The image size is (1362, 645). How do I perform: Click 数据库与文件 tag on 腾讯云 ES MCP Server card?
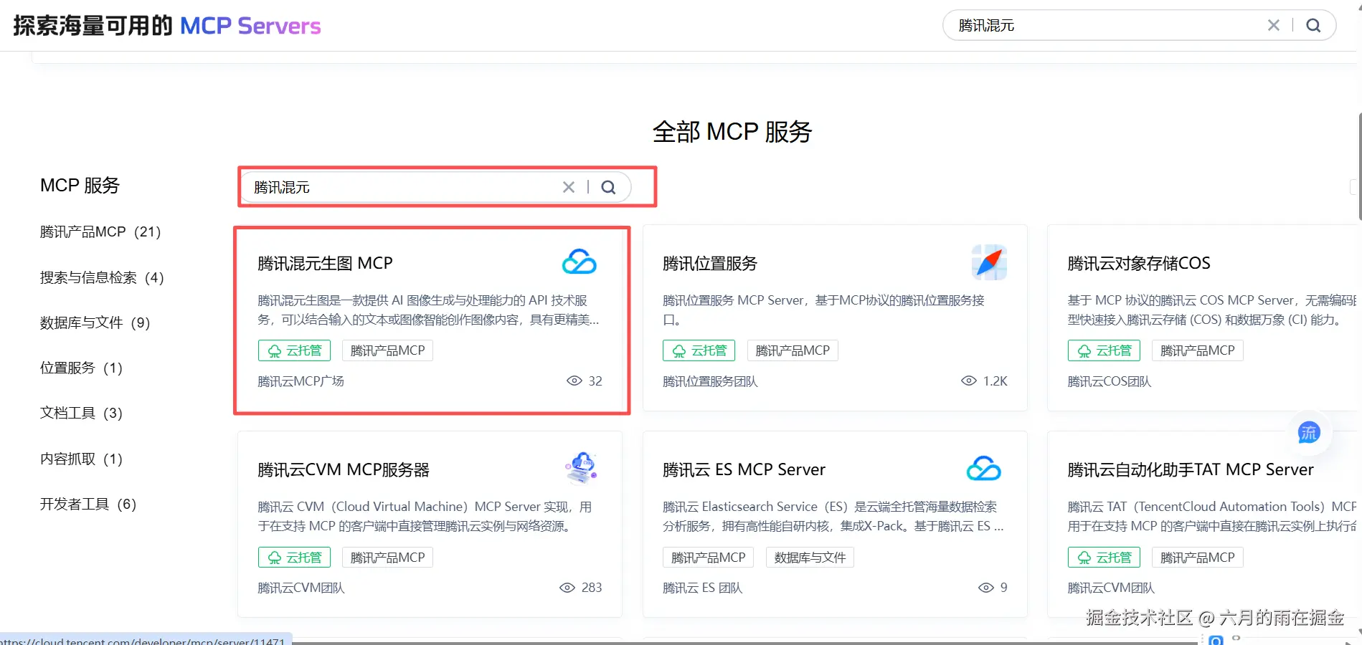pos(810,558)
